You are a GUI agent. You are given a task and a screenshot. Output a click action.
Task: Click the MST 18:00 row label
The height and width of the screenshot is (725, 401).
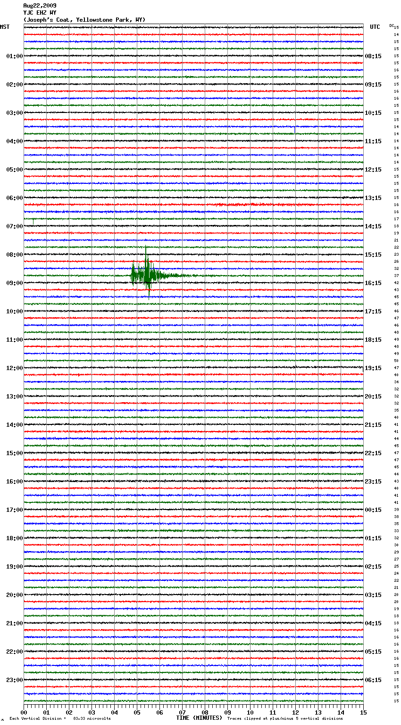15,538
